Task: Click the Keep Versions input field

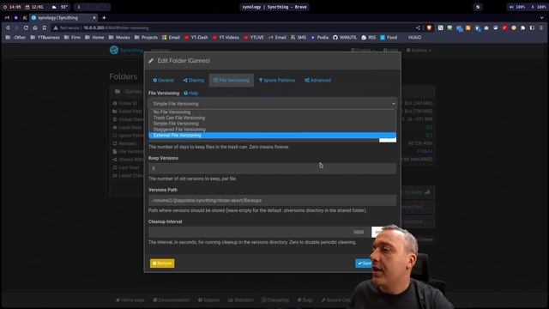Action: 273,168
